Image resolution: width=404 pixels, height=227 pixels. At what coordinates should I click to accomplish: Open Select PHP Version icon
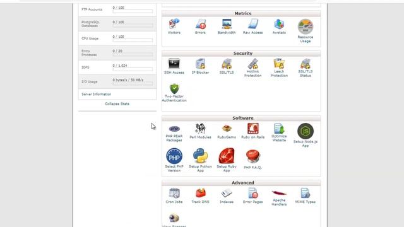174,156
